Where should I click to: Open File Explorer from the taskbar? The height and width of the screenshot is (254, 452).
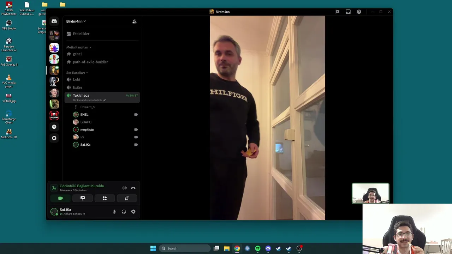click(x=227, y=248)
